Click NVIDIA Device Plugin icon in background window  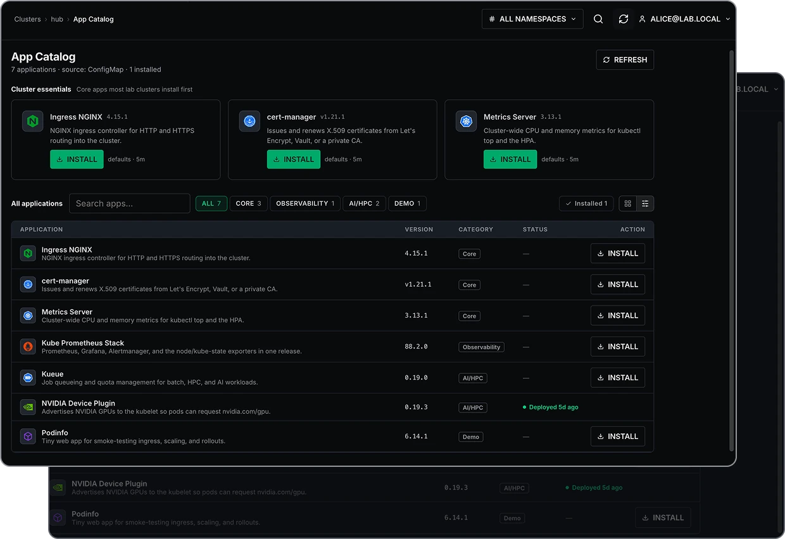tap(58, 487)
